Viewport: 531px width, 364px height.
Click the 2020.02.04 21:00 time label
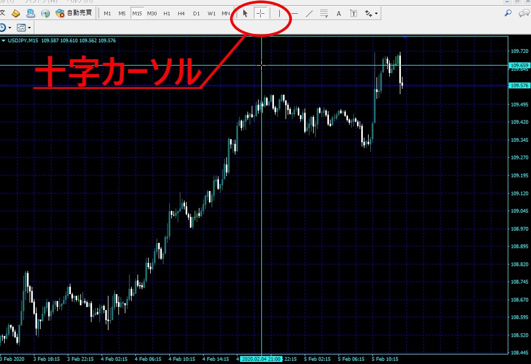(x=261, y=359)
